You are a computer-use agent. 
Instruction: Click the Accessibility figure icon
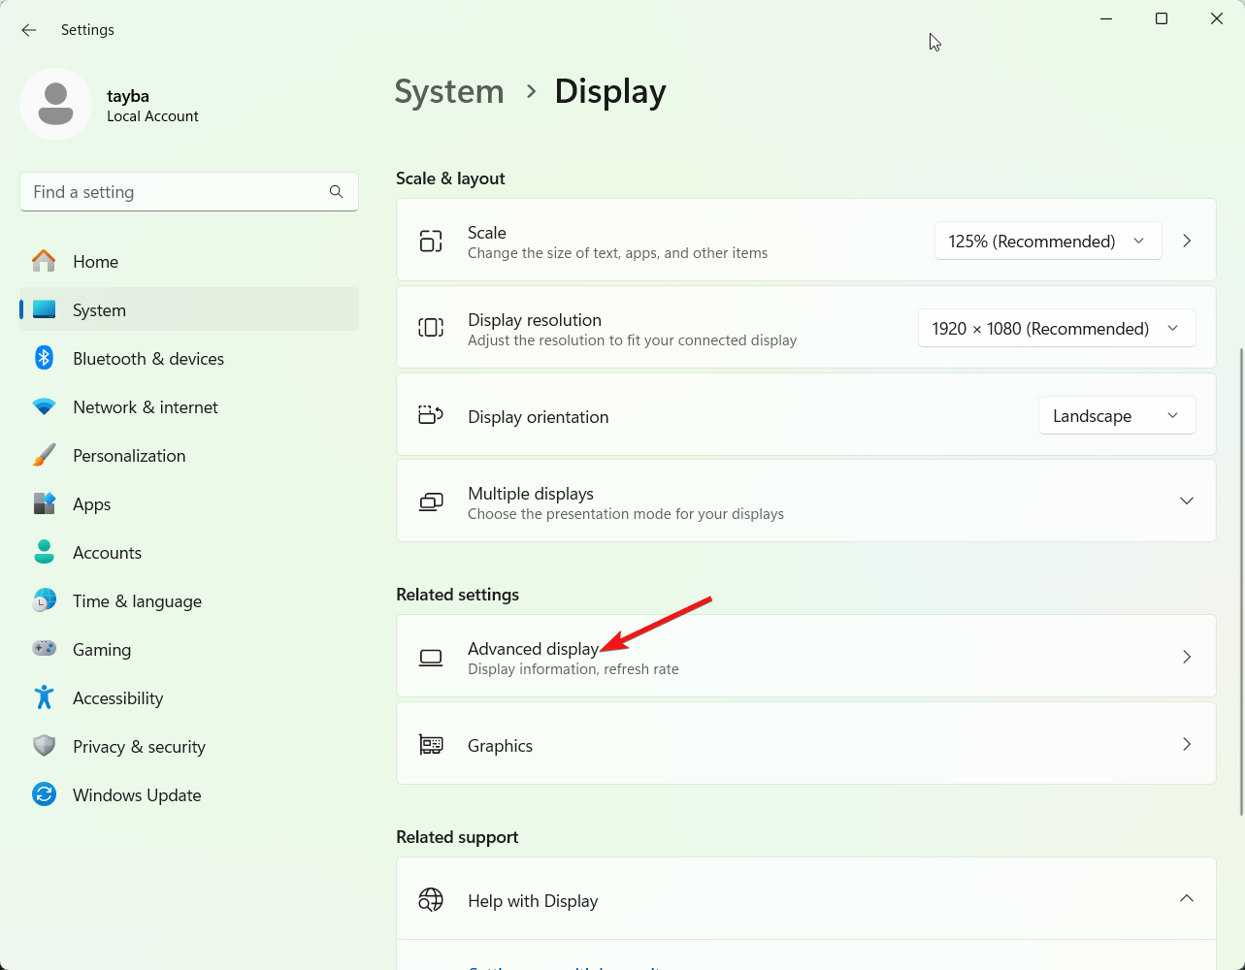[44, 696]
